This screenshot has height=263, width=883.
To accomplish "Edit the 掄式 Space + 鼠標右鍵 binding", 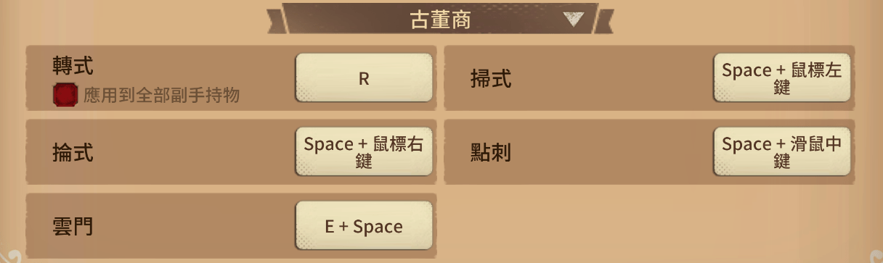I will pyautogui.click(x=364, y=152).
